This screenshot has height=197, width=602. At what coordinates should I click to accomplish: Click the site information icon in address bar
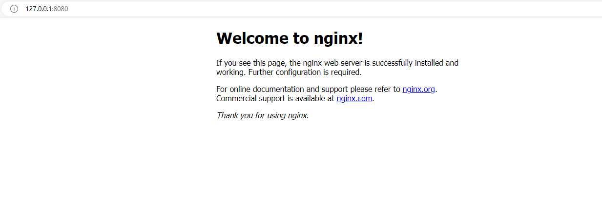(x=14, y=9)
